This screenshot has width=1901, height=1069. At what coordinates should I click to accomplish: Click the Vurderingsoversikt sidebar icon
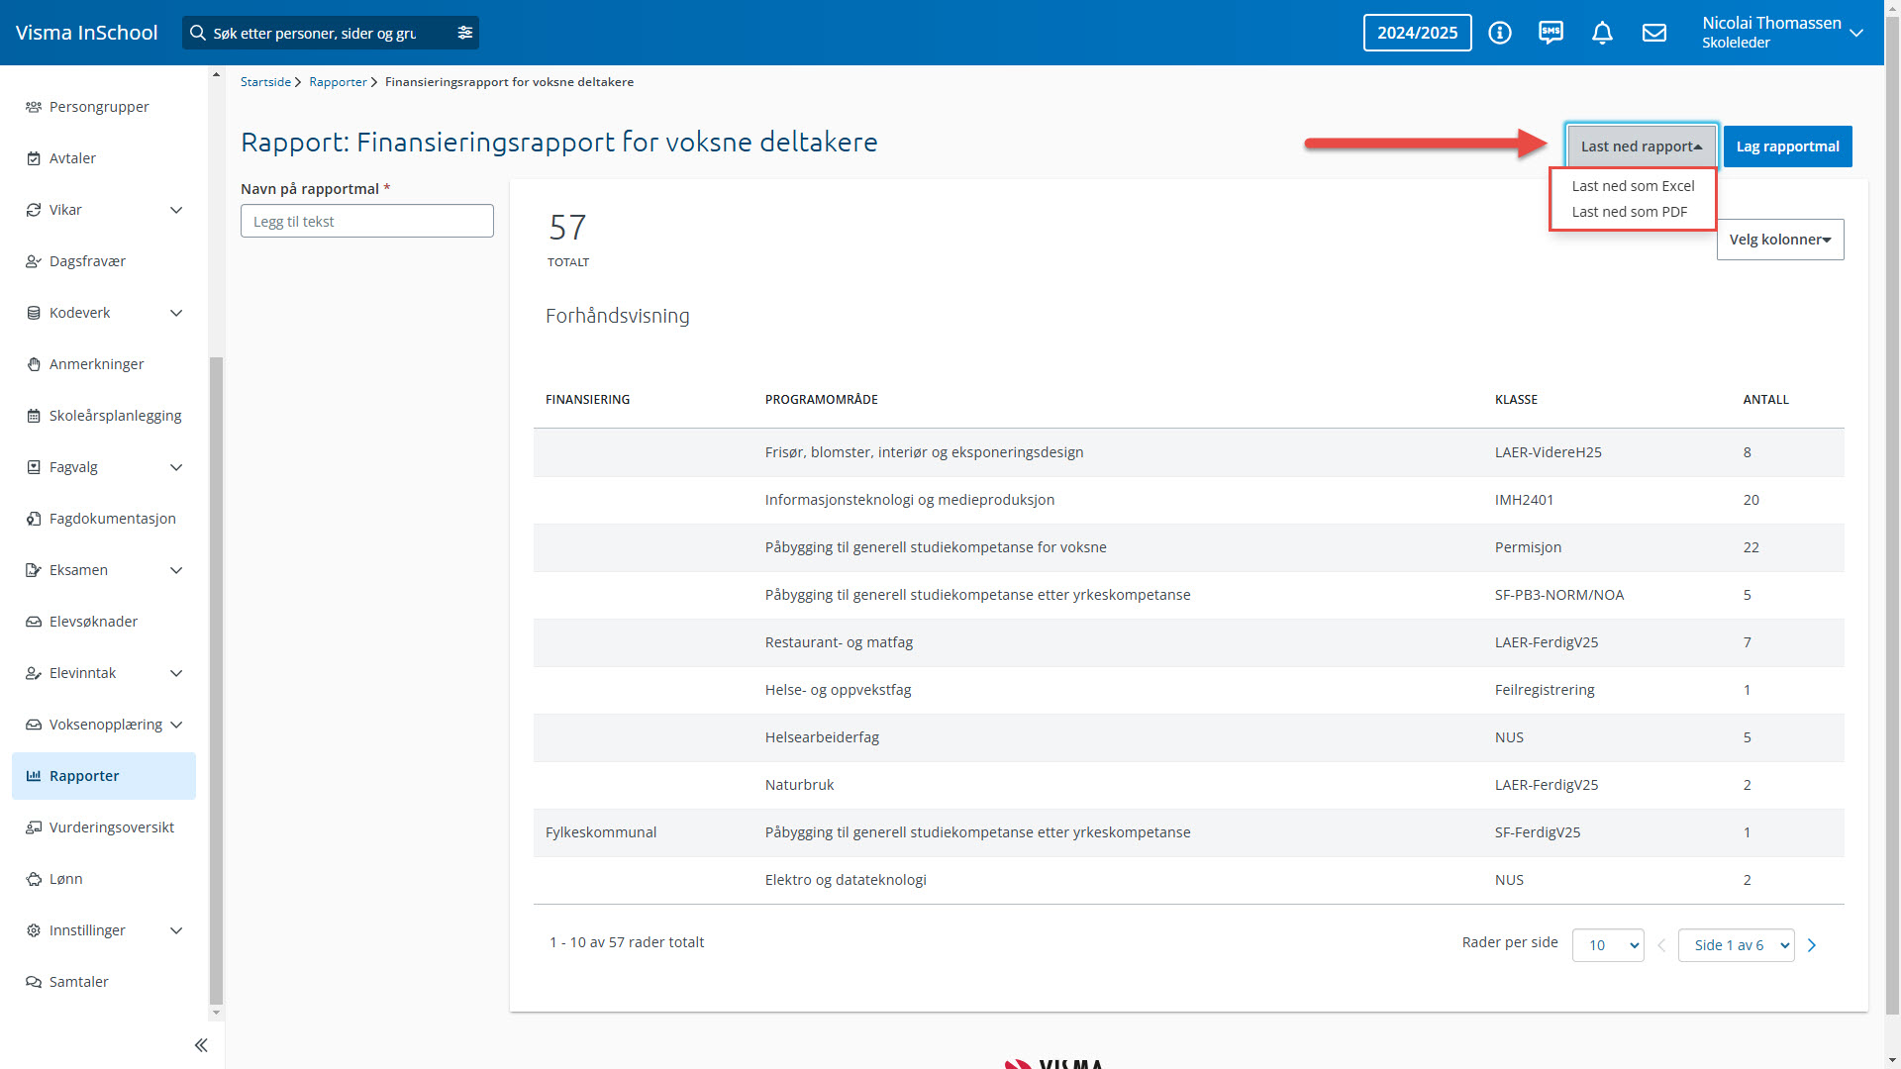click(x=34, y=827)
